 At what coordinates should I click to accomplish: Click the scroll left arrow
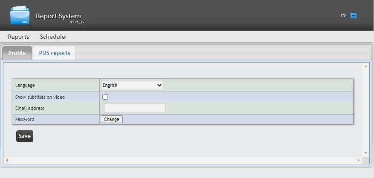click(x=6, y=160)
